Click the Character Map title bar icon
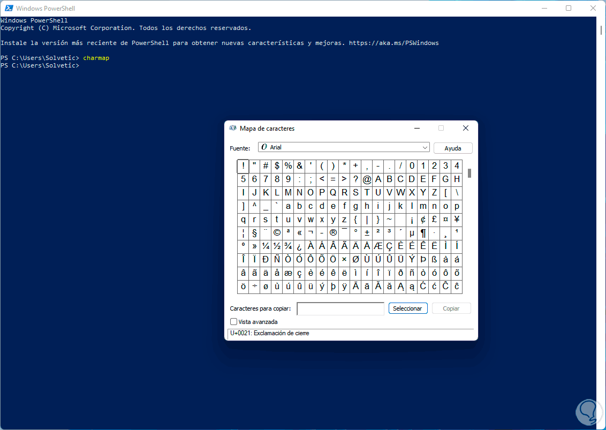The image size is (606, 430). pyautogui.click(x=233, y=128)
